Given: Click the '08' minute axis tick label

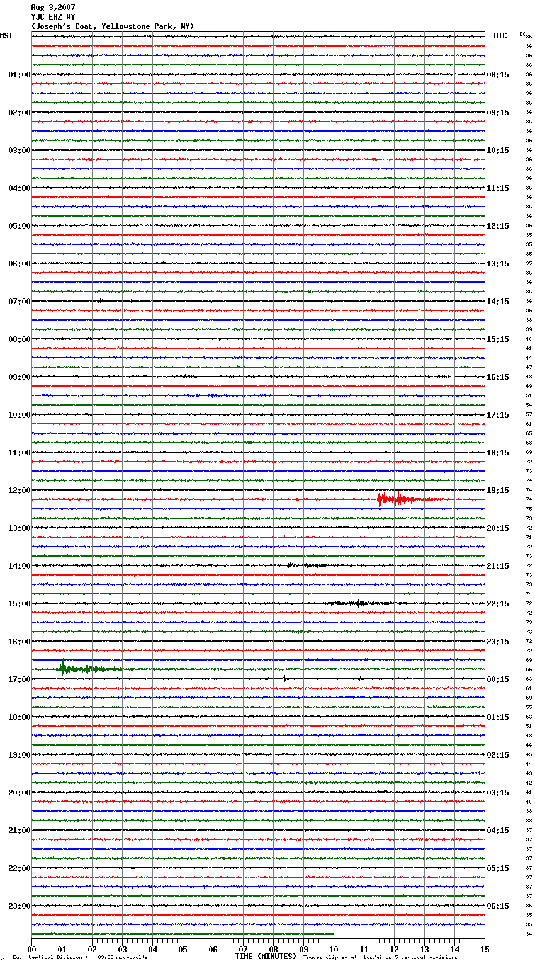Looking at the screenshot, I should (x=273, y=949).
